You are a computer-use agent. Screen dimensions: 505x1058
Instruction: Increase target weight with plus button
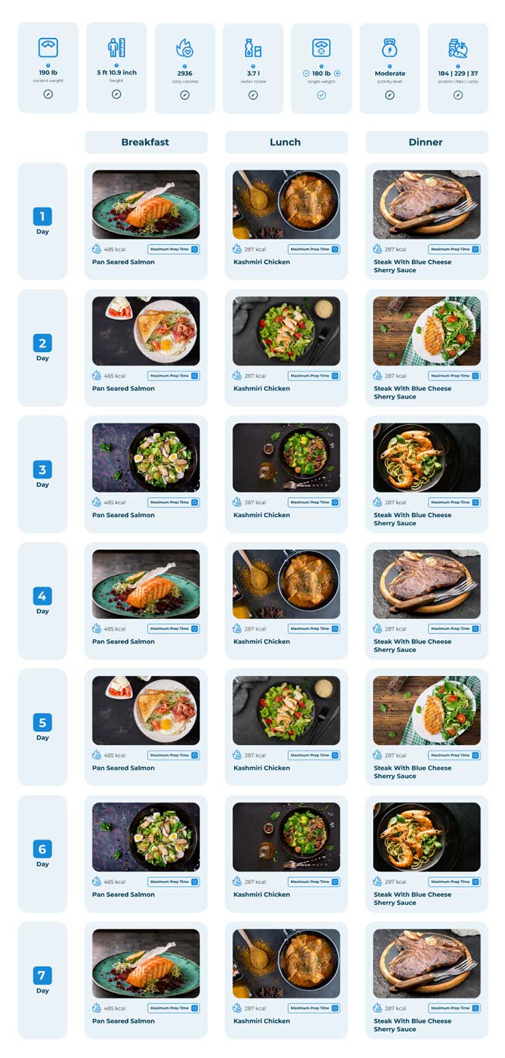pyautogui.click(x=337, y=73)
